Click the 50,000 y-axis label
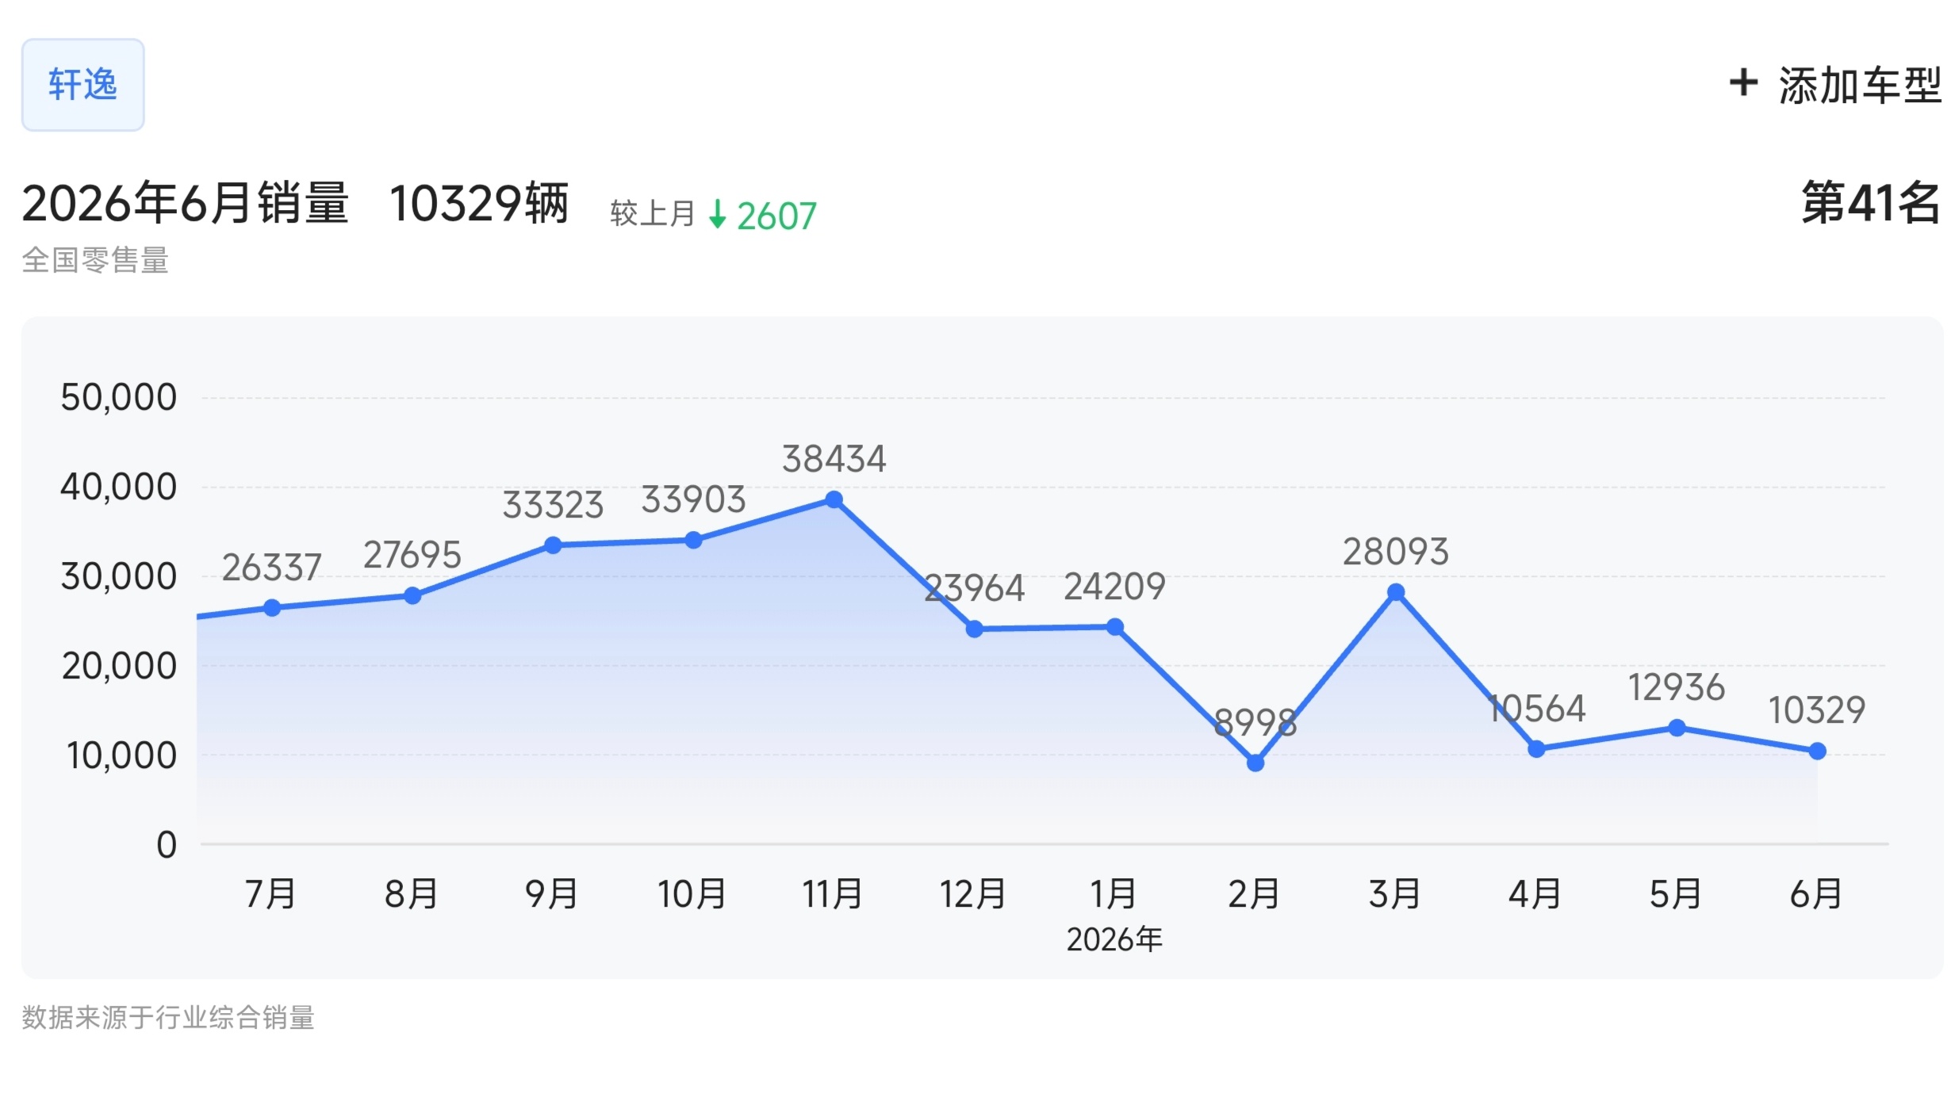The width and height of the screenshot is (1959, 1101). pyautogui.click(x=119, y=398)
